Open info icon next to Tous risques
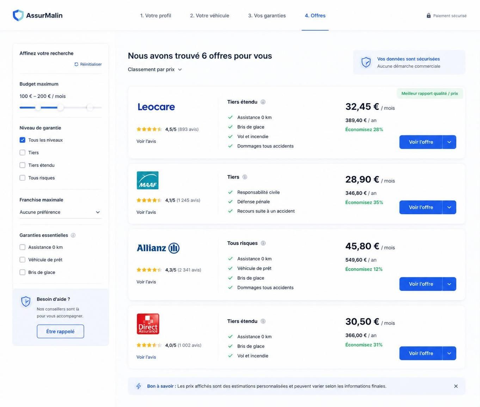The width and height of the screenshot is (480, 407). 263,243
